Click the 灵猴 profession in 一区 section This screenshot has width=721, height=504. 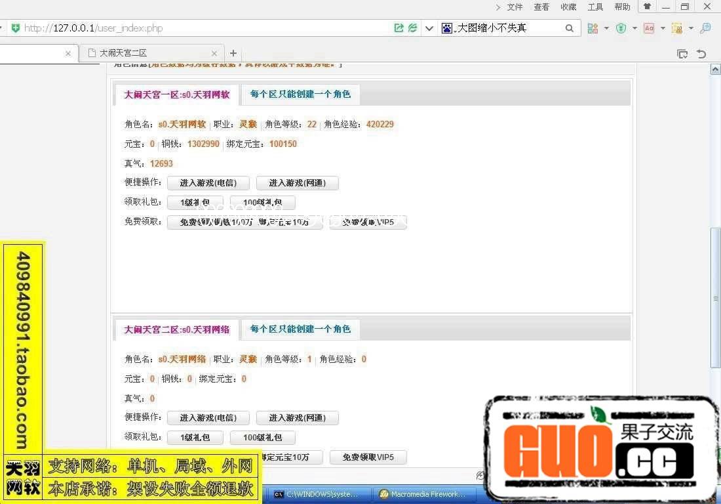pyautogui.click(x=248, y=124)
